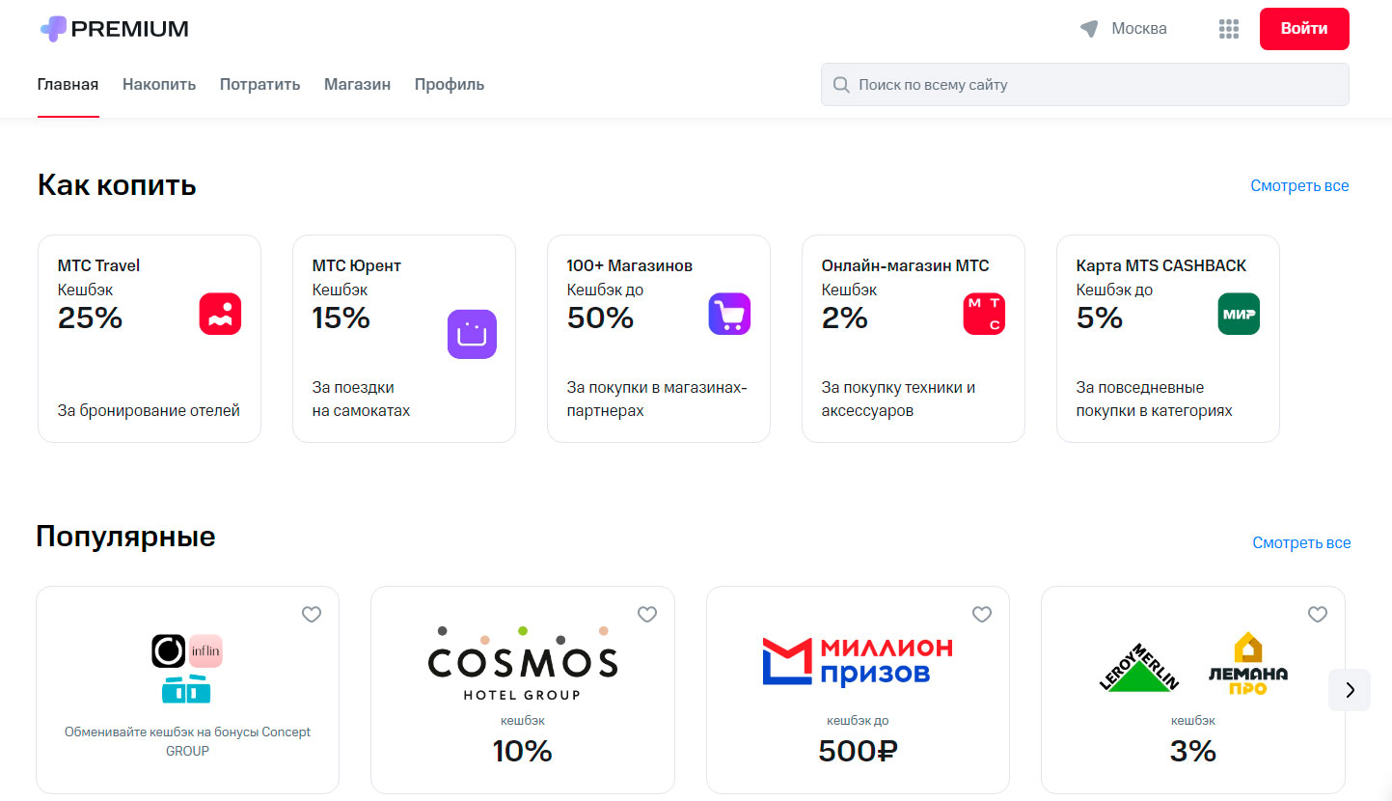Click the shopping cart icon for 100+ Магазинов
Screen dimensions: 1392x801
coord(729,315)
